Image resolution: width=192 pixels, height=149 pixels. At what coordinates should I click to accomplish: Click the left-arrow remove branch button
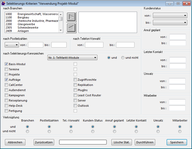point(72,28)
